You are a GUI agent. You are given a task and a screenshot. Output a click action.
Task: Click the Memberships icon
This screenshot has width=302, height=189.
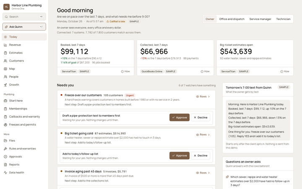(5, 109)
